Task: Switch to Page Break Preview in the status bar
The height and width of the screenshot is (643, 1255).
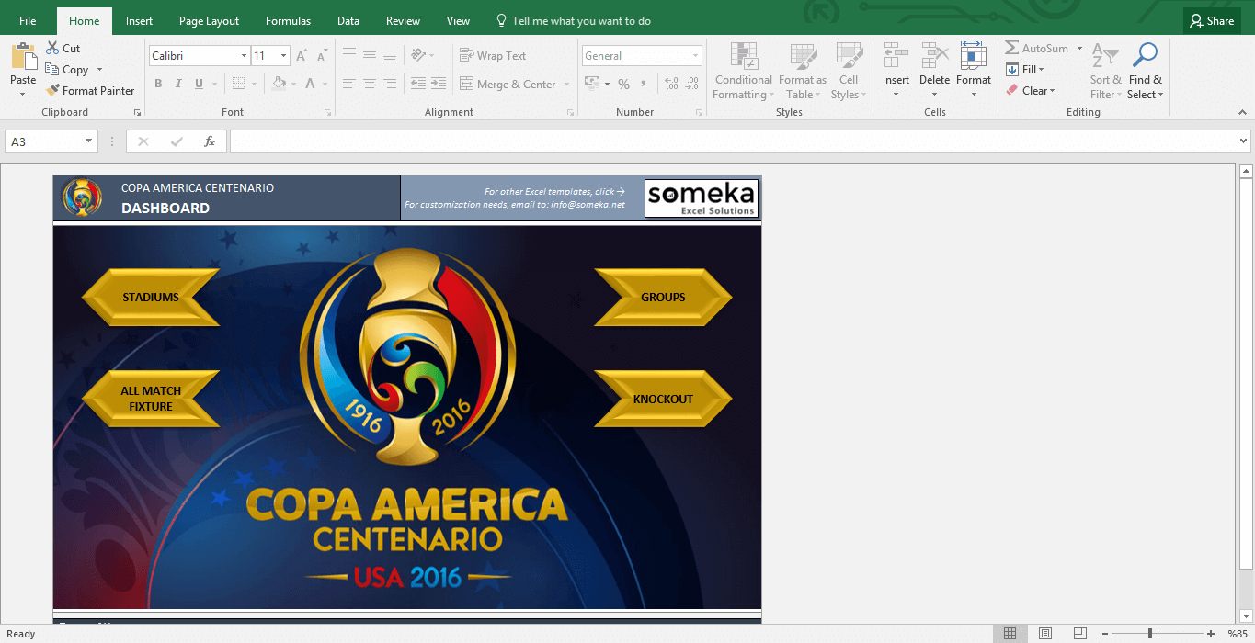Action: [x=1081, y=634]
